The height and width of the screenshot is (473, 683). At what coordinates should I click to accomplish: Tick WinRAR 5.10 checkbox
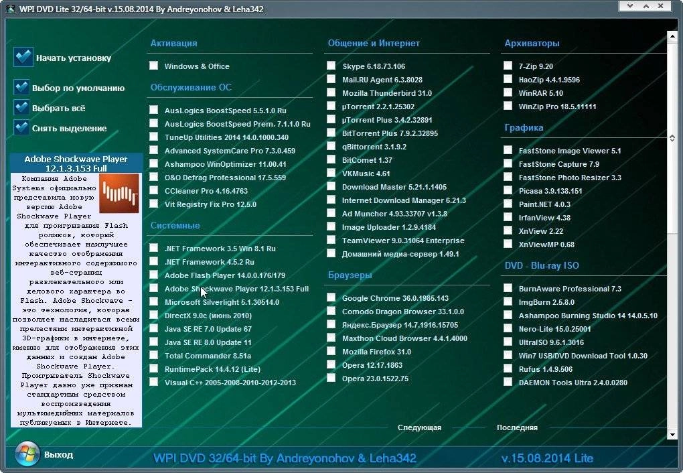tap(508, 92)
